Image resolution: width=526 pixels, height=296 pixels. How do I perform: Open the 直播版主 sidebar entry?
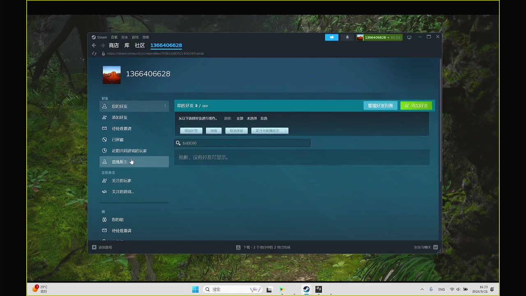(x=134, y=162)
